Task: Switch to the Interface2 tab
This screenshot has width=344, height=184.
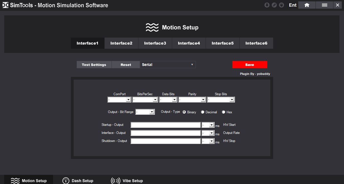Action: (121, 43)
